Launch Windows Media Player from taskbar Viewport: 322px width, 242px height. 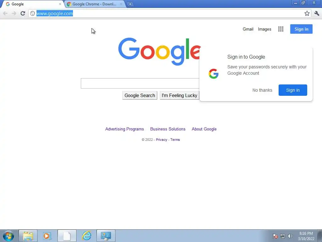[47, 236]
